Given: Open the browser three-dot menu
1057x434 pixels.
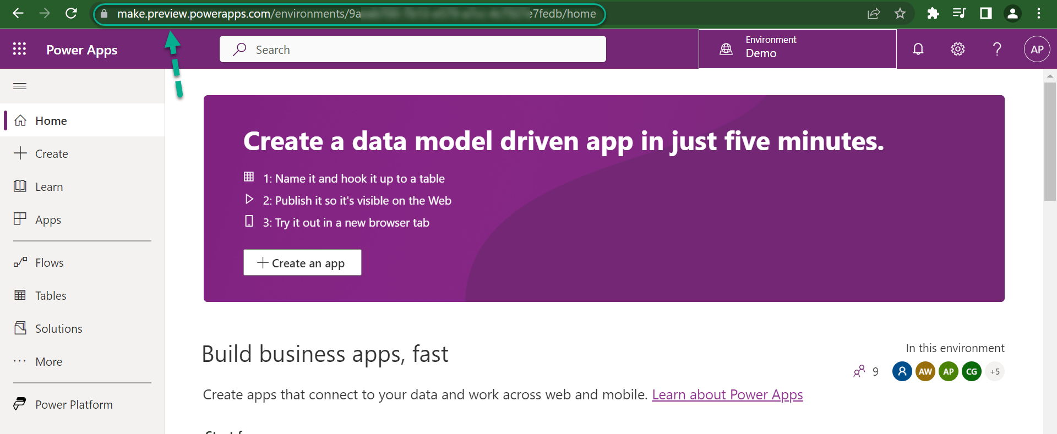Looking at the screenshot, I should (x=1039, y=13).
